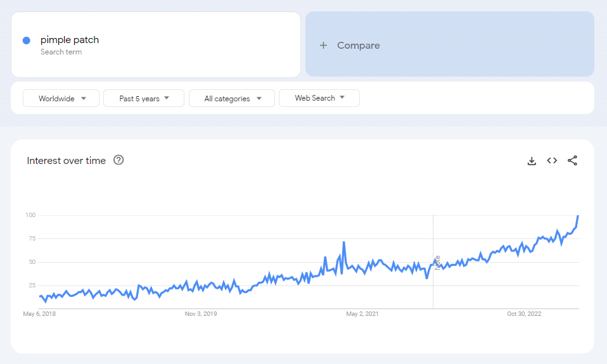Expand the Past 5 years time range
Viewport: 607px width, 364px height.
click(144, 98)
